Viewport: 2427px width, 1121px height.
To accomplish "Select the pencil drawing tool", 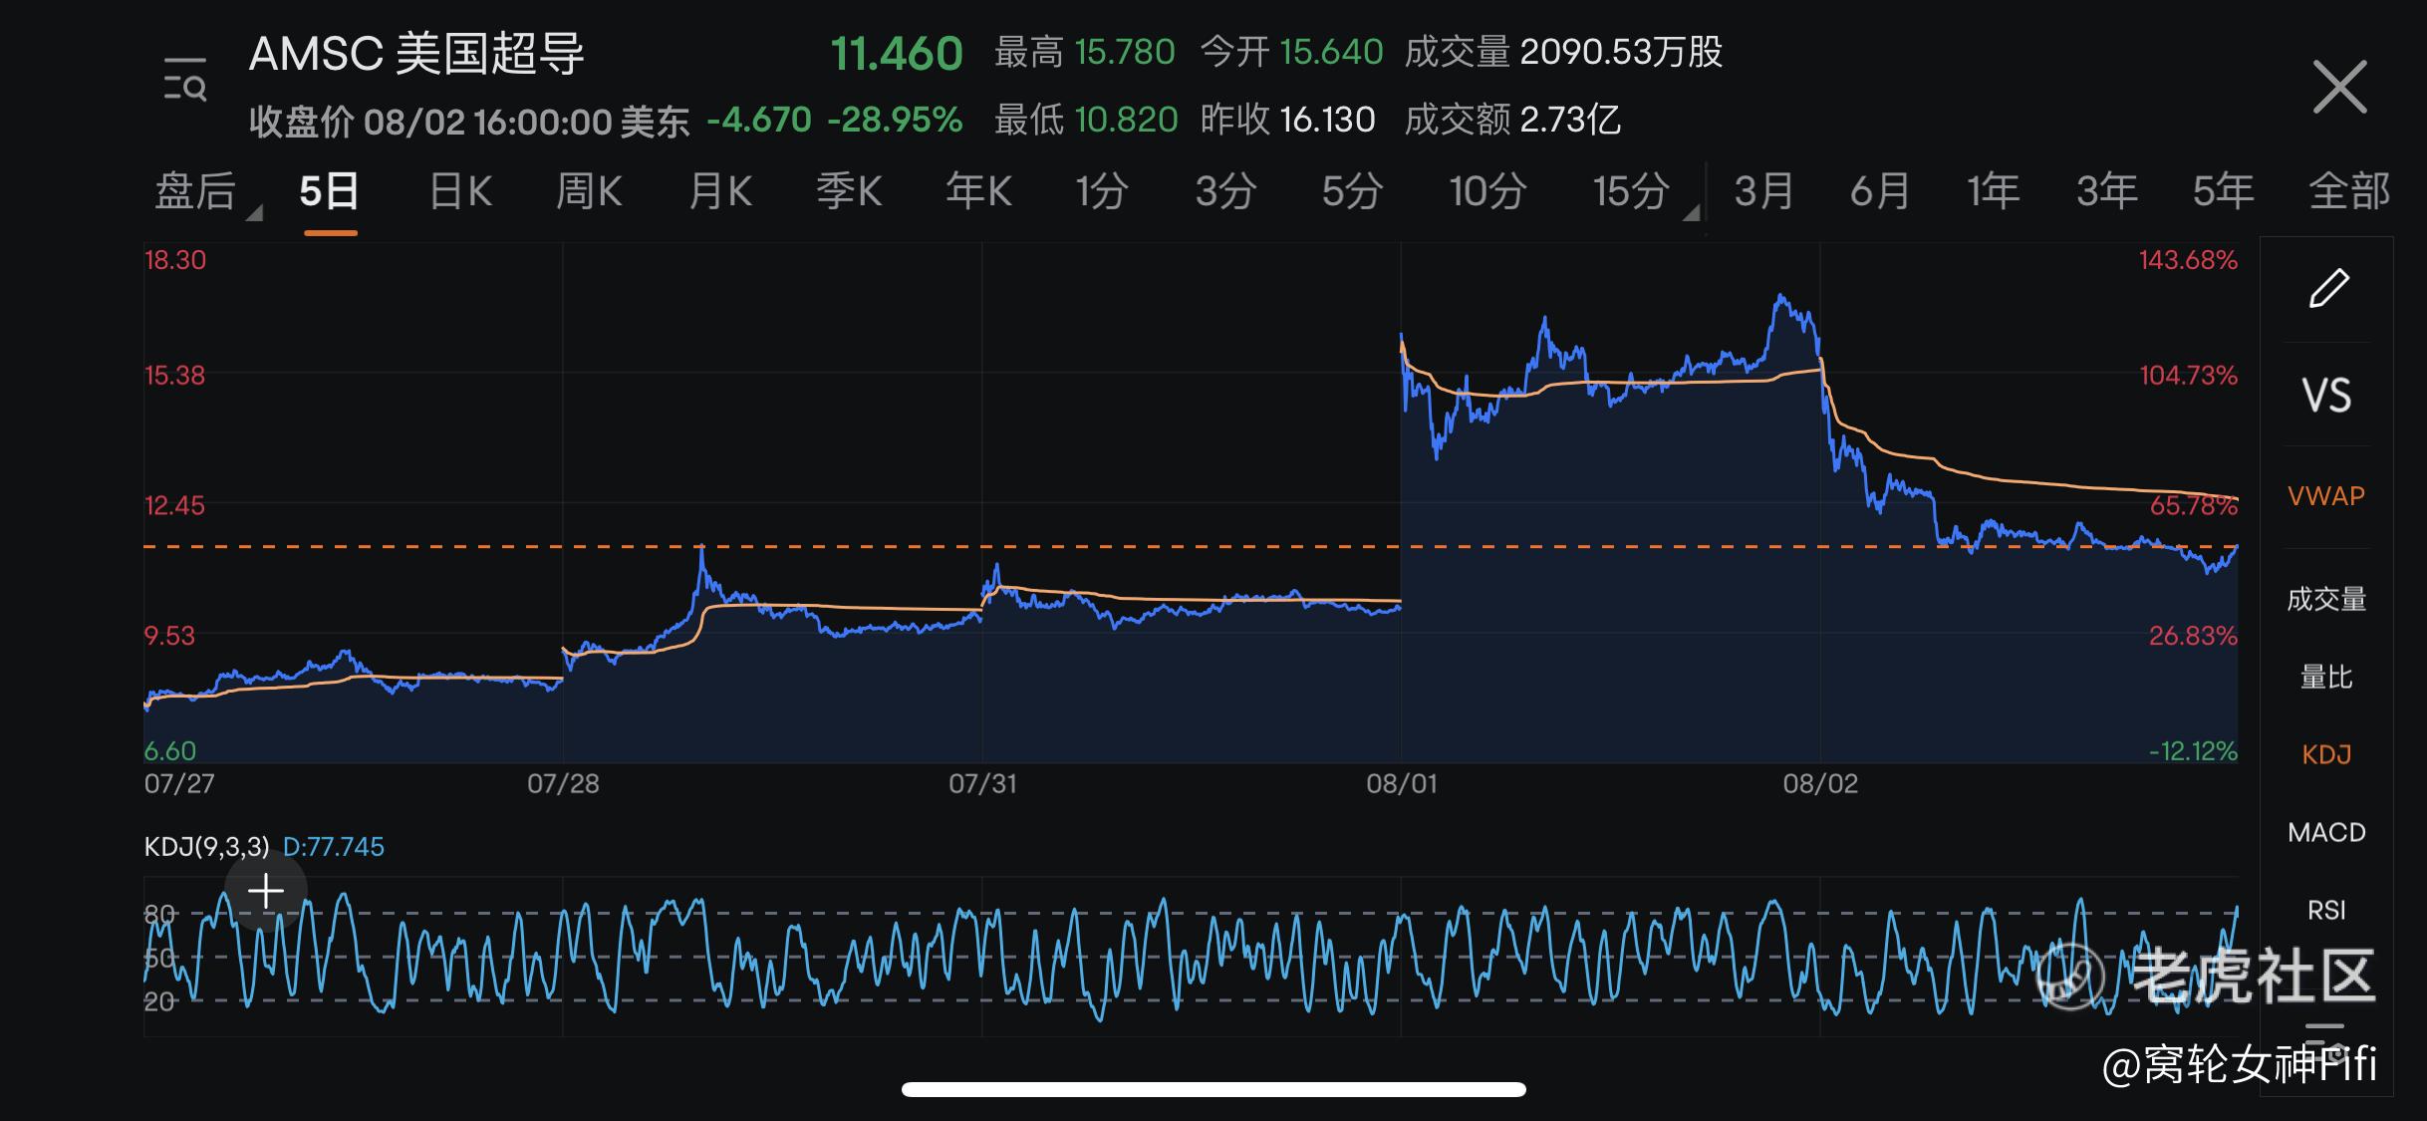I will click(x=2328, y=289).
